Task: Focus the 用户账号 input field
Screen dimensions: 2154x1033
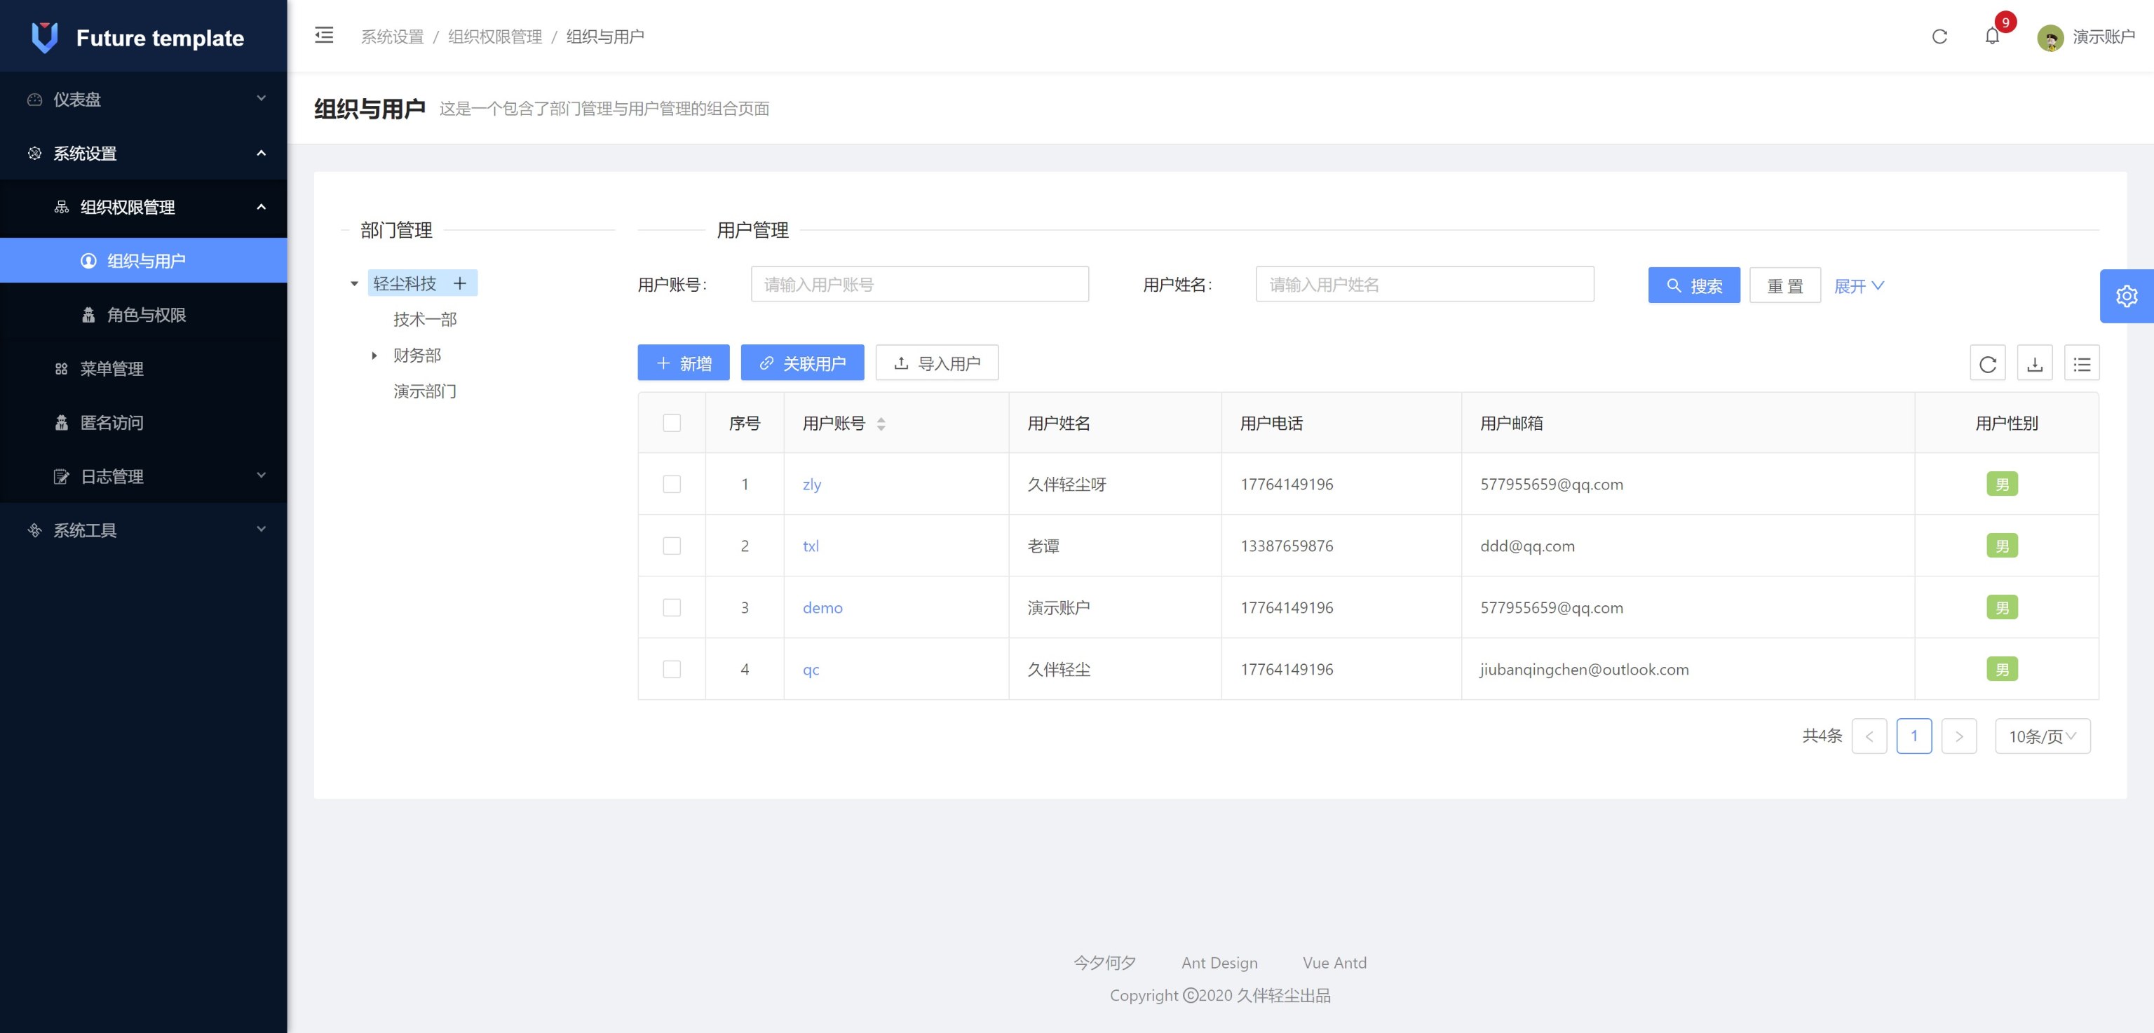Action: pyautogui.click(x=920, y=285)
